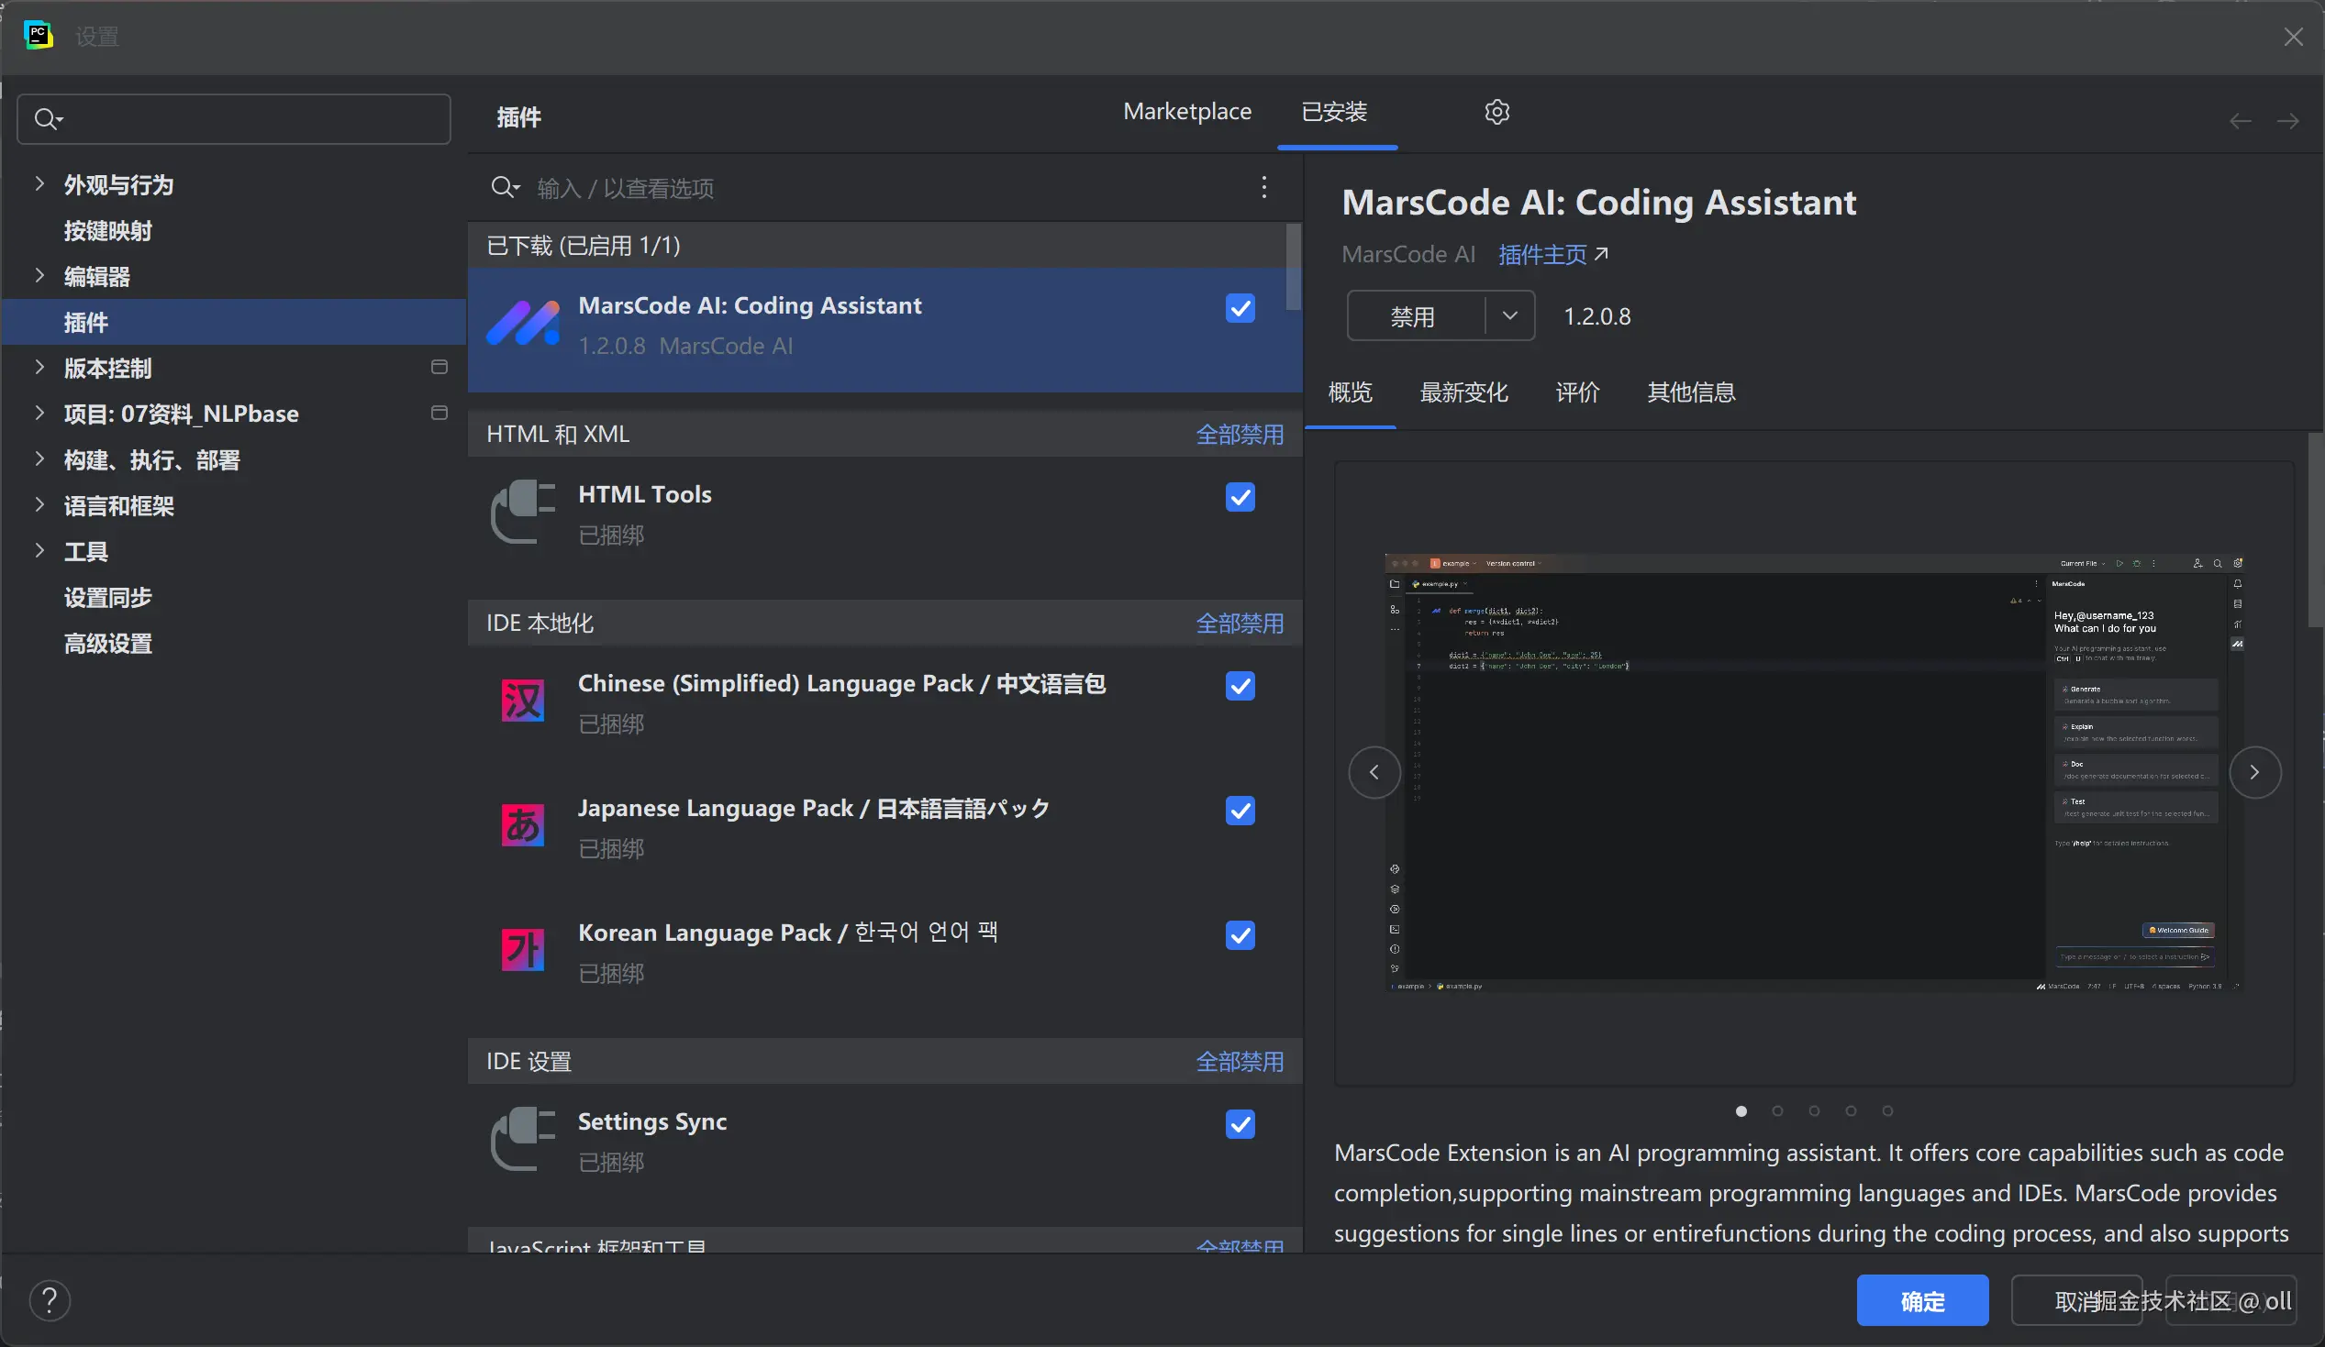Click the 确定 button
The width and height of the screenshot is (2325, 1347).
pyautogui.click(x=1922, y=1300)
